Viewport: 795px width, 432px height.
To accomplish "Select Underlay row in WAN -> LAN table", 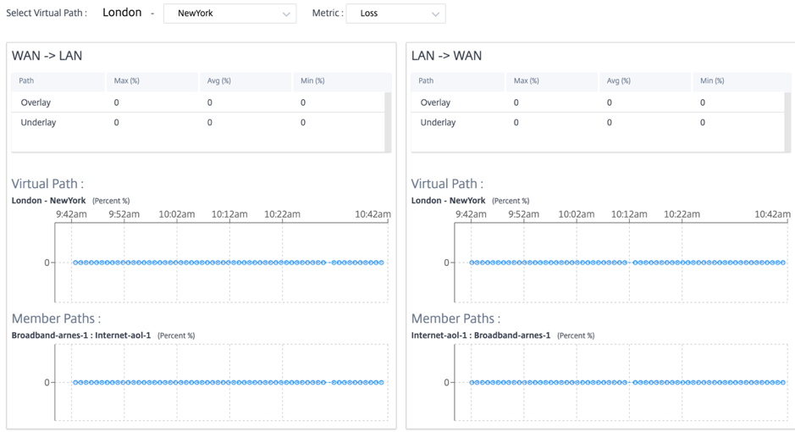I will 198,122.
